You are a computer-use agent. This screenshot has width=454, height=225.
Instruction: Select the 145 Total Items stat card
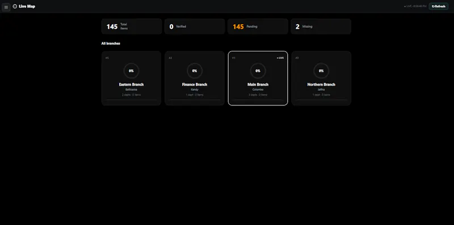point(132,27)
